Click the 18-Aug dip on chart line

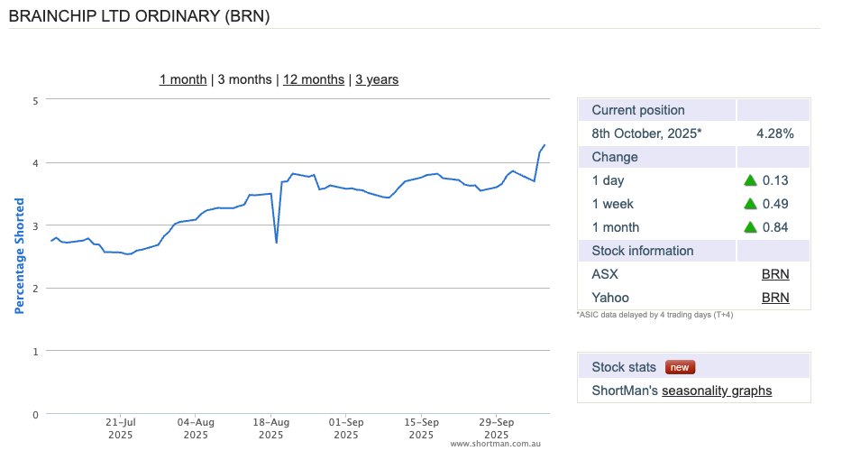276,242
